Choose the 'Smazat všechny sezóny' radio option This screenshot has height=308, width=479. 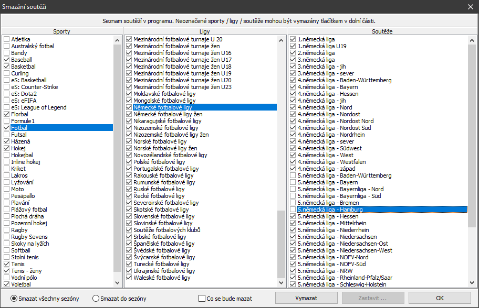point(14,299)
